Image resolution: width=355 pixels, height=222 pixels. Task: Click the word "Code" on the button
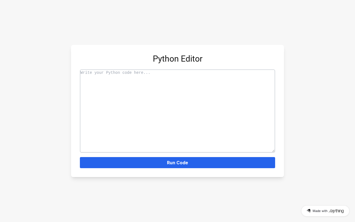tap(183, 163)
